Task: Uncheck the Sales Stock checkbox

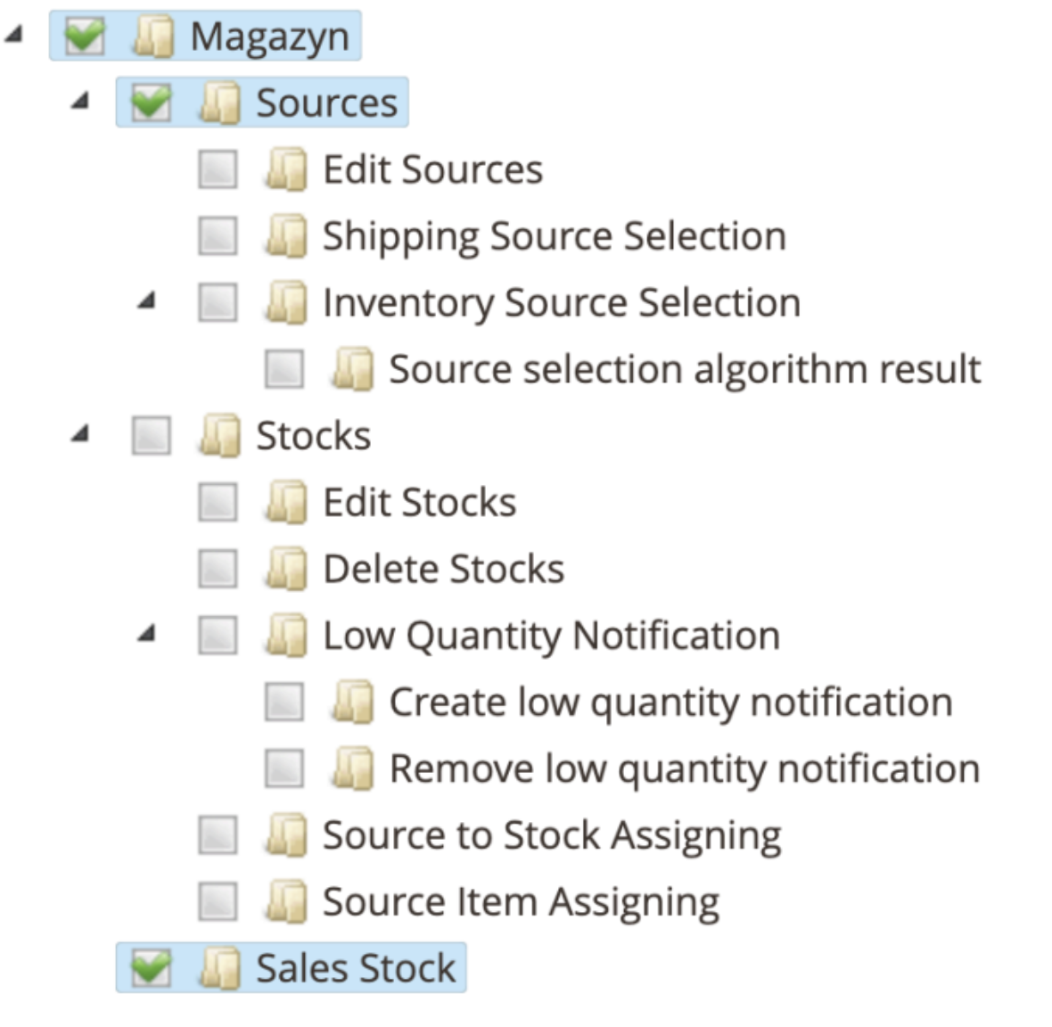Action: 151,968
